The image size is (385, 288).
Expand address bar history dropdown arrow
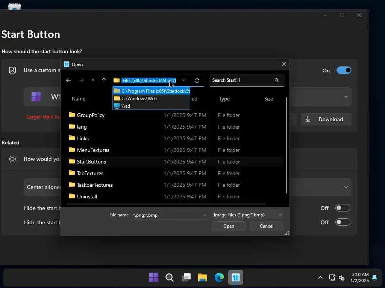(x=183, y=80)
